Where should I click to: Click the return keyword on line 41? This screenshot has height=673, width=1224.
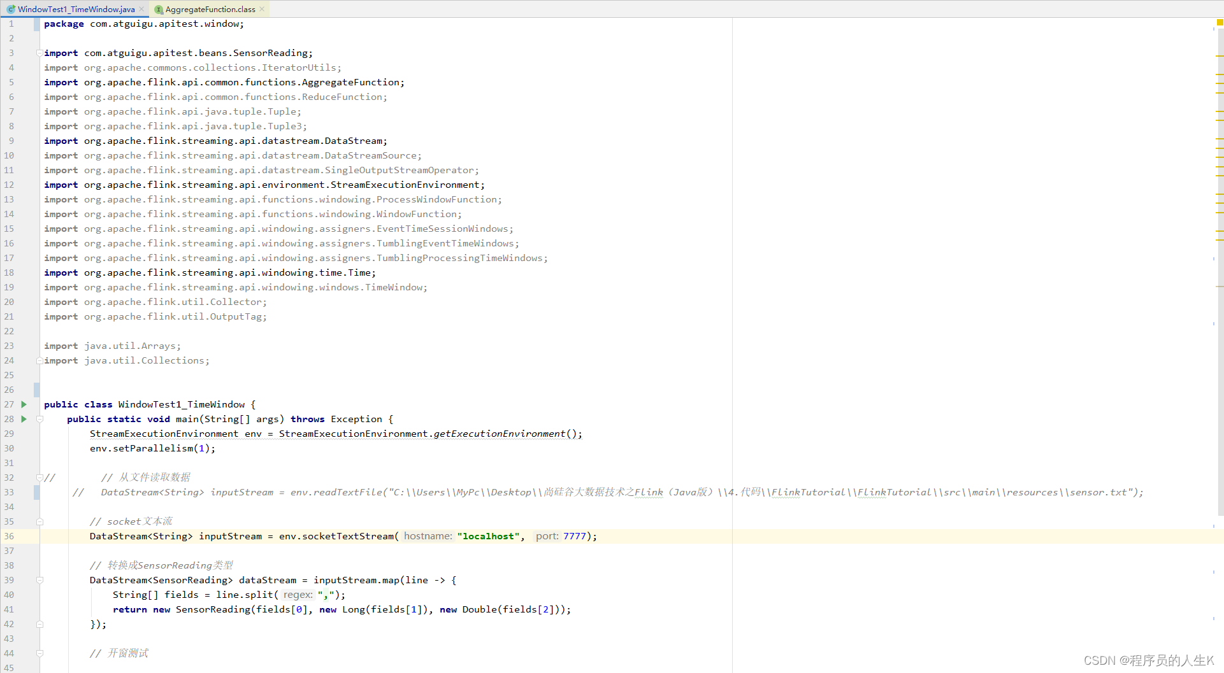[130, 609]
